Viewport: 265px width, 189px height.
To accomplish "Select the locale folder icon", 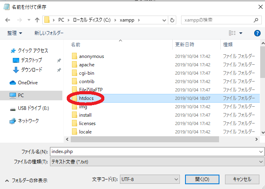I will [x=74, y=131].
